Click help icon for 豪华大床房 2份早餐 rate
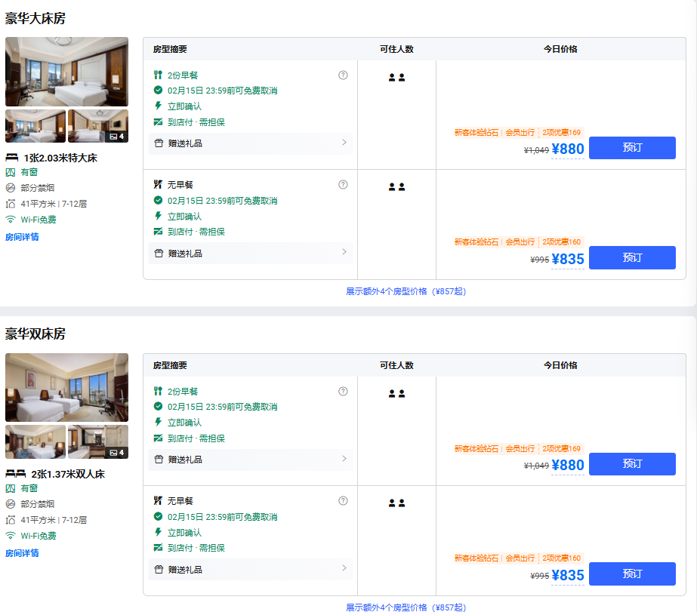The width and height of the screenshot is (697, 612). tap(343, 75)
